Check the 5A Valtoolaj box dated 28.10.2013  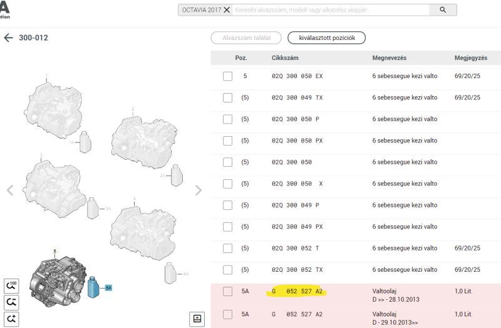(x=227, y=291)
